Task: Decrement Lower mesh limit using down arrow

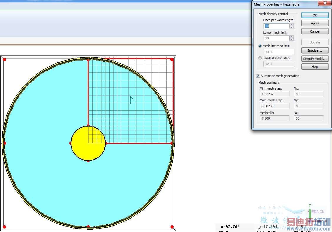Action: pyautogui.click(x=291, y=40)
